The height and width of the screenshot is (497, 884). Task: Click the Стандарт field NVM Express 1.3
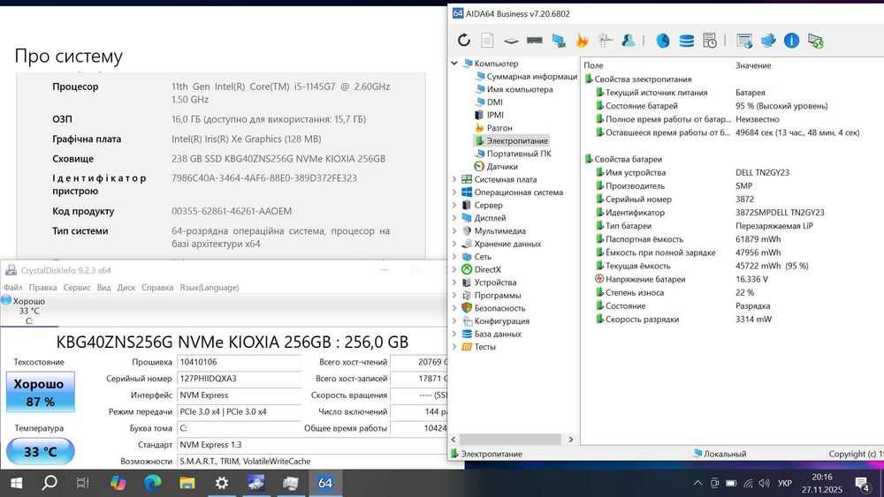point(312,445)
